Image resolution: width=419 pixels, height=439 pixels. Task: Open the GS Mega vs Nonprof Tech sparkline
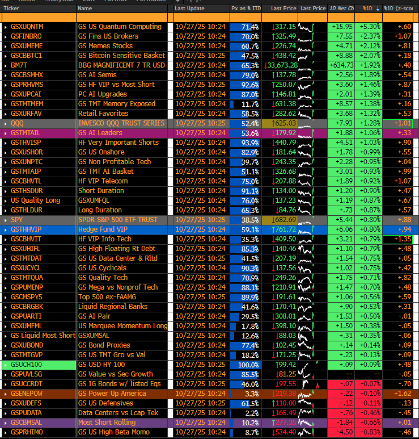tap(312, 287)
